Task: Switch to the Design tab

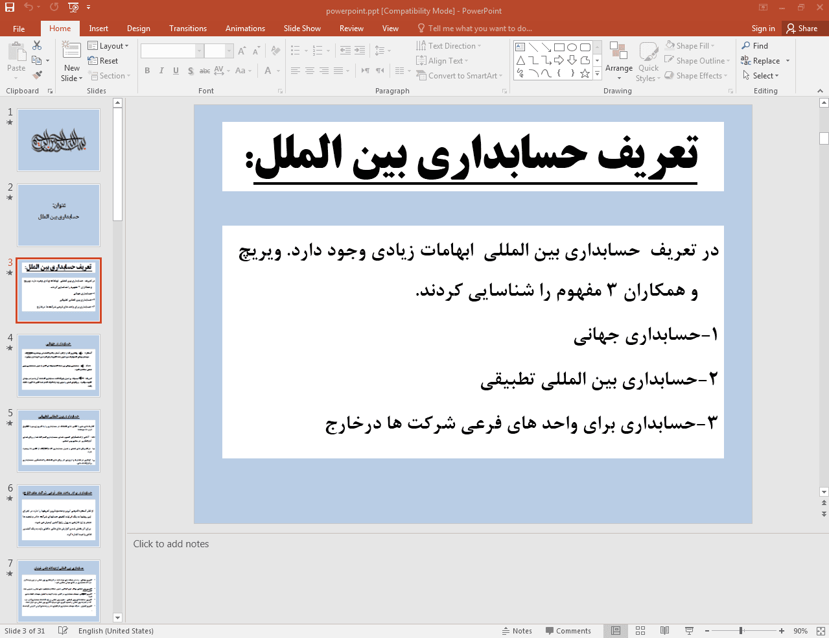Action: click(139, 29)
